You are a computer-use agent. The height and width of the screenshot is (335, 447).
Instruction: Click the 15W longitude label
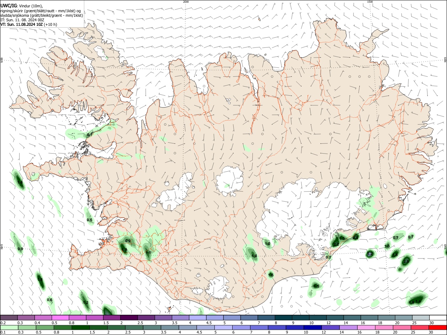click(370, 2)
